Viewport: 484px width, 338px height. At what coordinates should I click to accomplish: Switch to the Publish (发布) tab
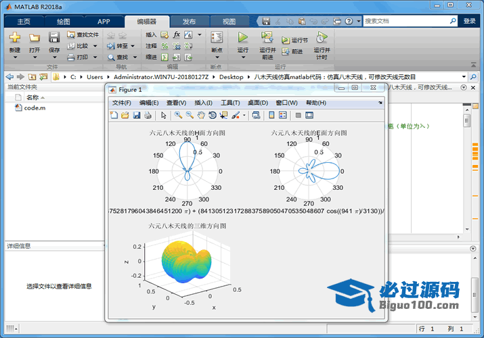189,21
